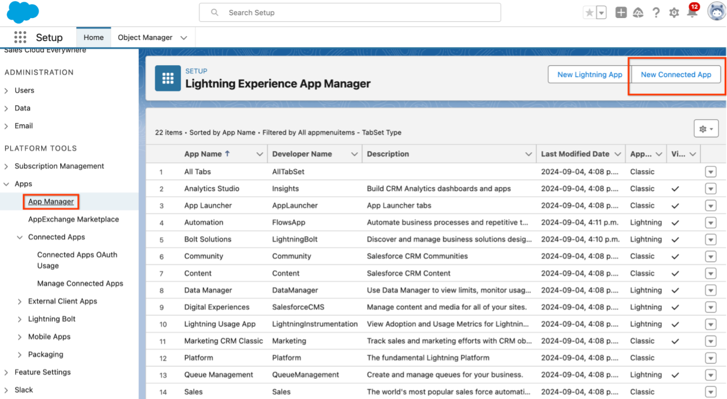Image resolution: width=727 pixels, height=399 pixels.
Task: Click the LightningInstrumentation developer name cell
Action: [x=315, y=324]
